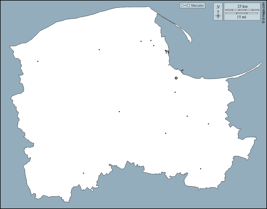This screenshot has height=209, width=267.
Task: Select the city dot nearest the bottom edge
Action: click(x=83, y=173)
